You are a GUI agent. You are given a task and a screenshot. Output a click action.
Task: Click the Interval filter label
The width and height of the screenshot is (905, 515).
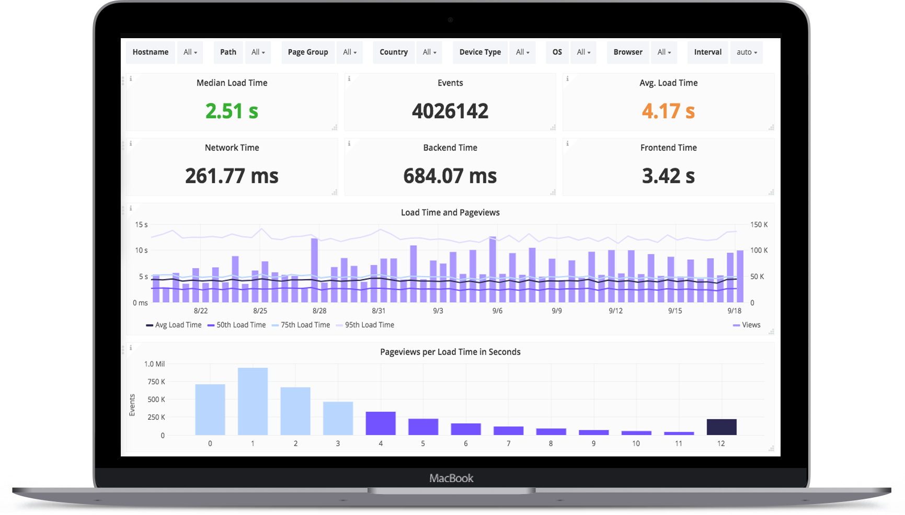(x=708, y=52)
